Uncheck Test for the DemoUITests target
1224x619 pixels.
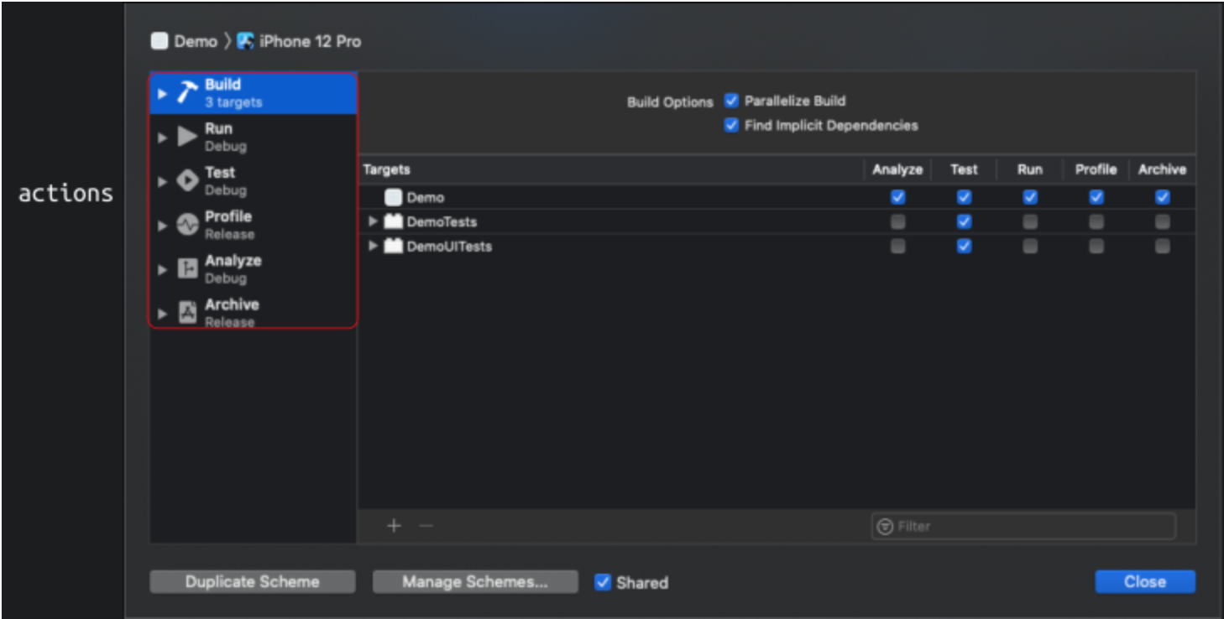tap(965, 247)
